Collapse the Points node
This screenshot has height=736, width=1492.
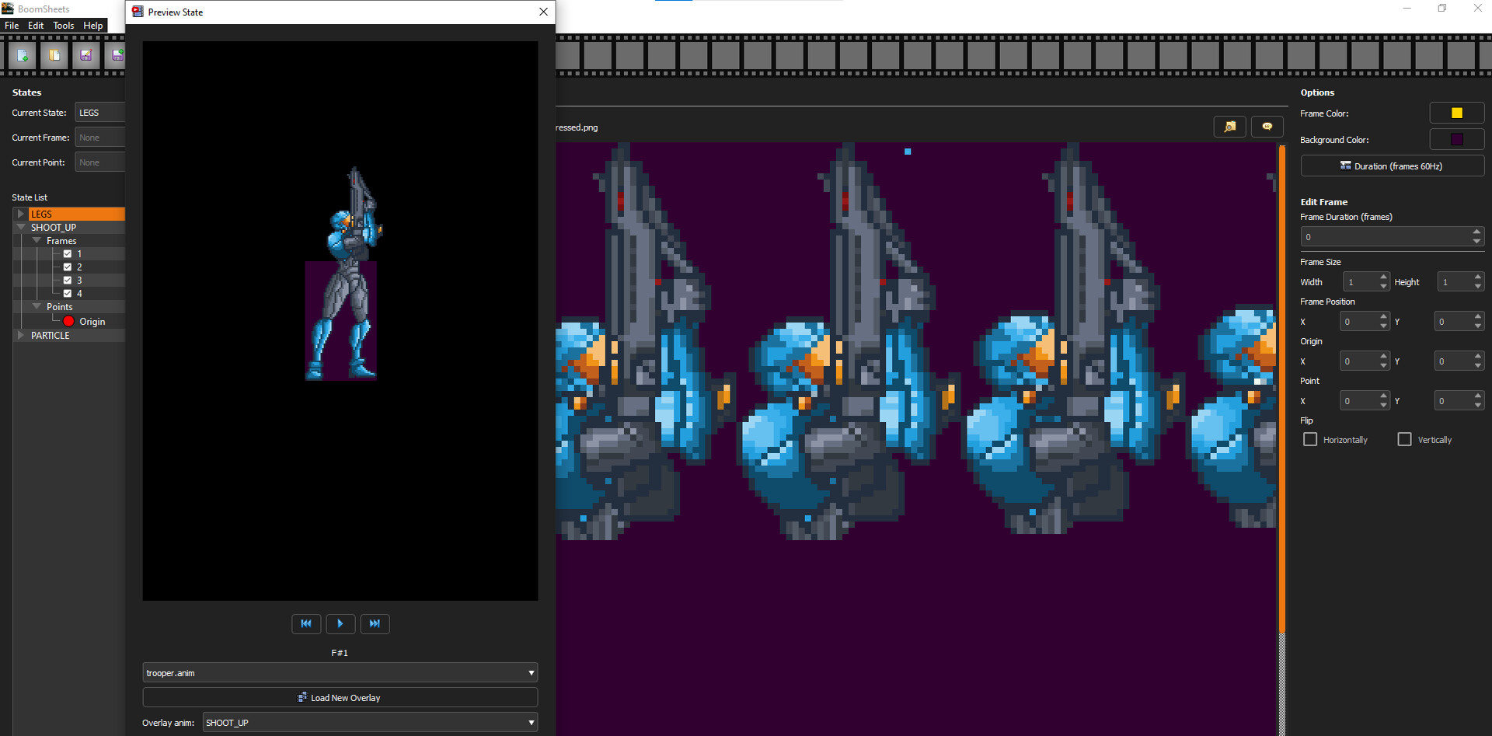[37, 307]
